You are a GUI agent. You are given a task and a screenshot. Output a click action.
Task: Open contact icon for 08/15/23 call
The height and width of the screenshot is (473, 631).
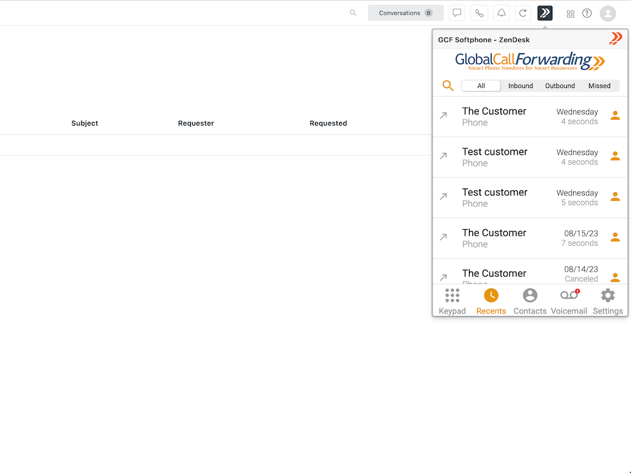pos(615,237)
